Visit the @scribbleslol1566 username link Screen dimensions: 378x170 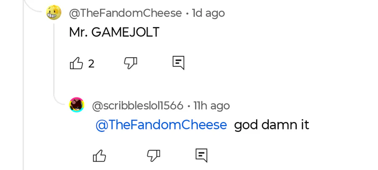point(137,106)
